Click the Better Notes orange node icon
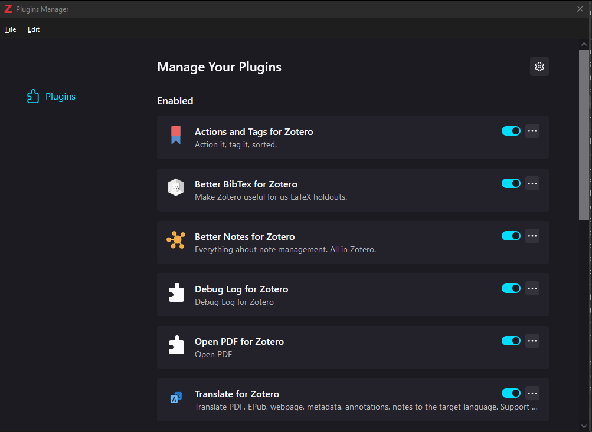Viewport: 592px width, 432px height. click(176, 240)
